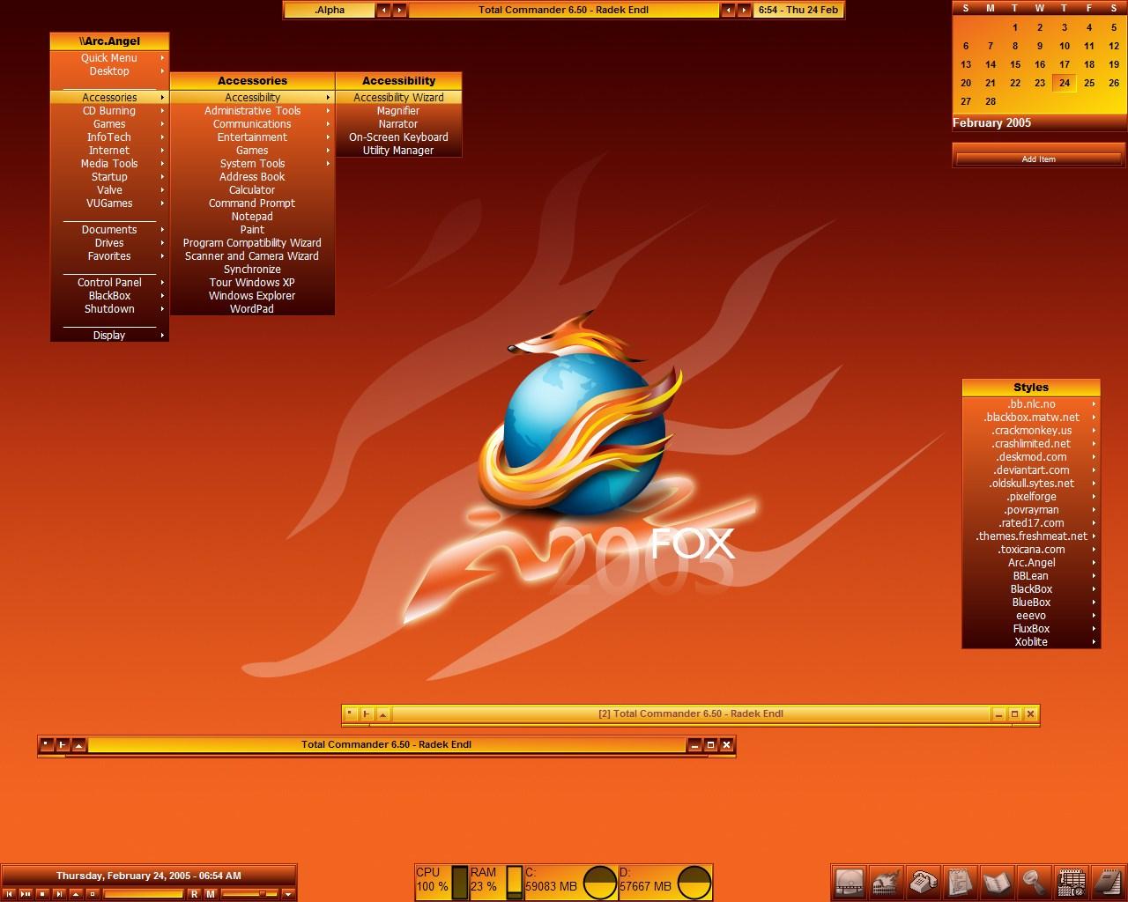Click the previous track button in player
Screen dimensions: 1128x902
[9, 894]
